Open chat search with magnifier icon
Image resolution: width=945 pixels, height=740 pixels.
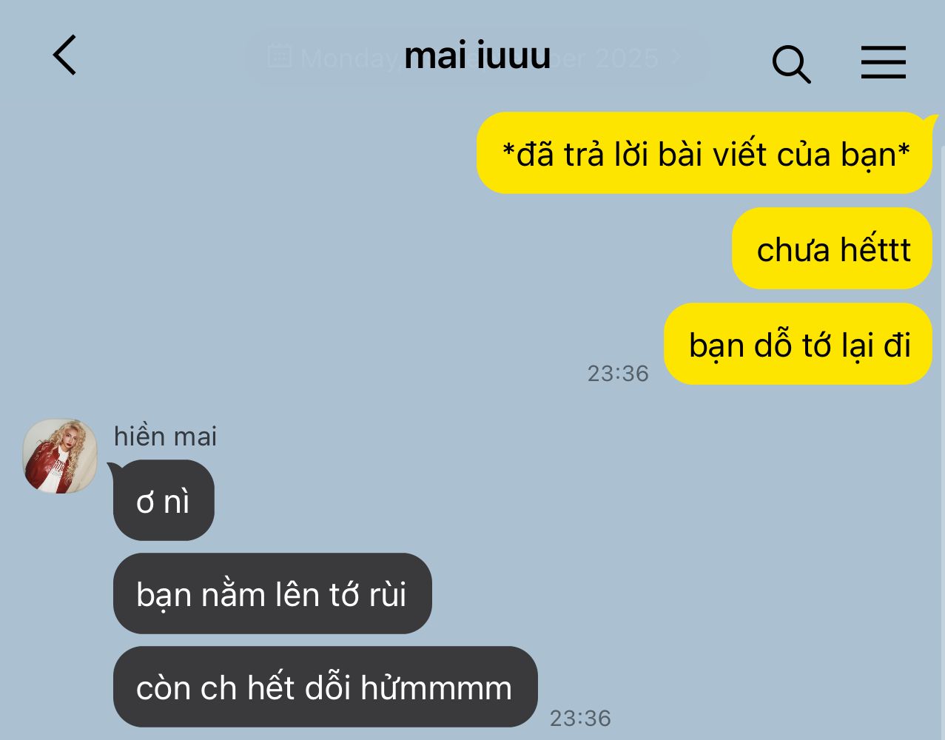[x=791, y=64]
